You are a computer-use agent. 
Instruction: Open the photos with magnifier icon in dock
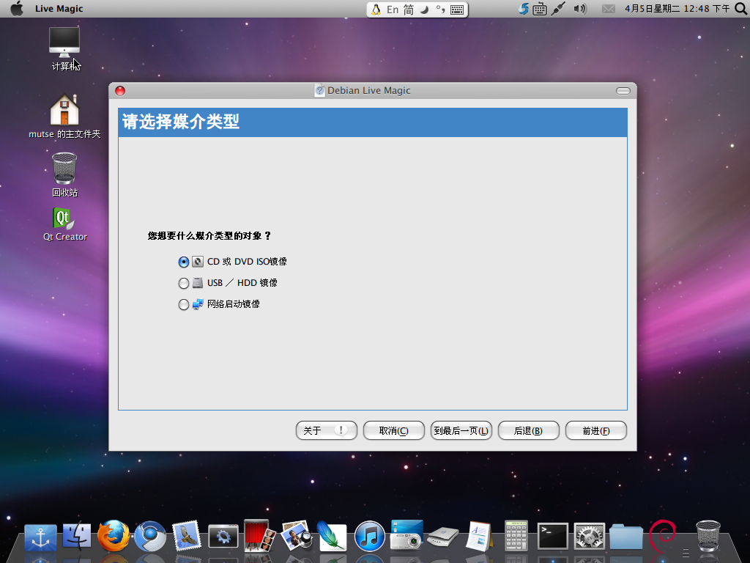[296, 536]
